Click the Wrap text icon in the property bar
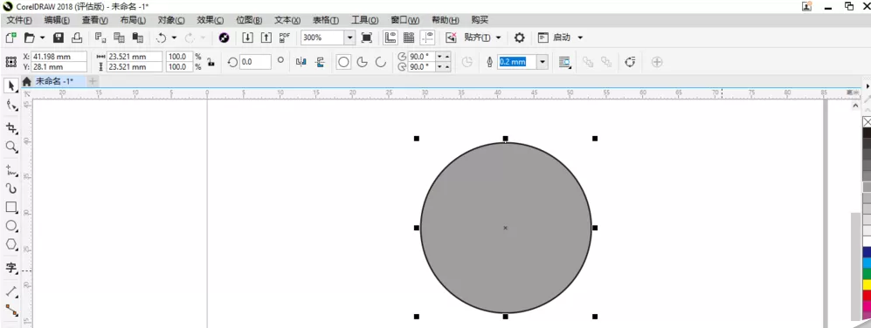 click(x=564, y=62)
